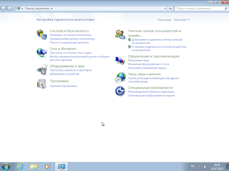Viewport: 229px width, 171px height.
Task: Expand the address bar history dropdown arrow
Action: (165, 9)
